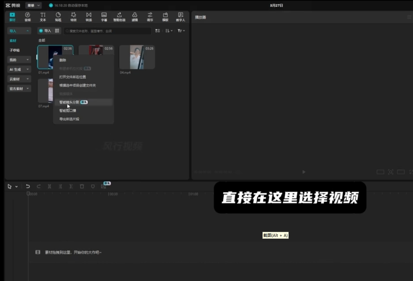Click the delete trash icon in timeline toolbar
Image resolution: width=413 pixels, height=281 pixels.
coord(82,186)
